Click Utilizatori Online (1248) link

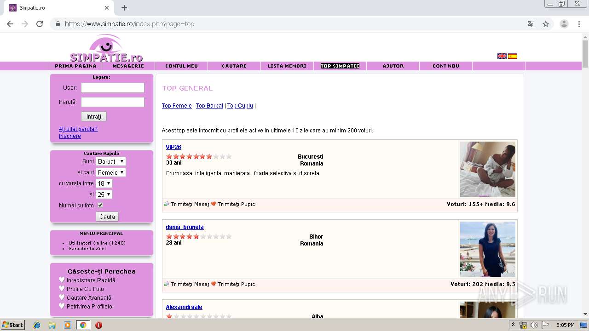pos(97,243)
